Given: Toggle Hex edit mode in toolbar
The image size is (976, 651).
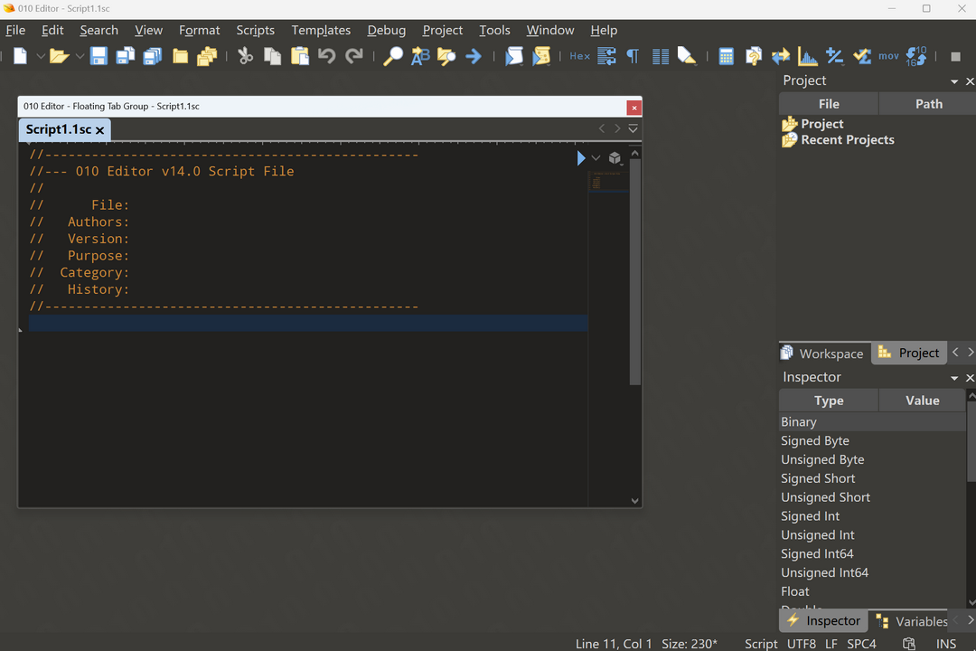Looking at the screenshot, I should (579, 56).
